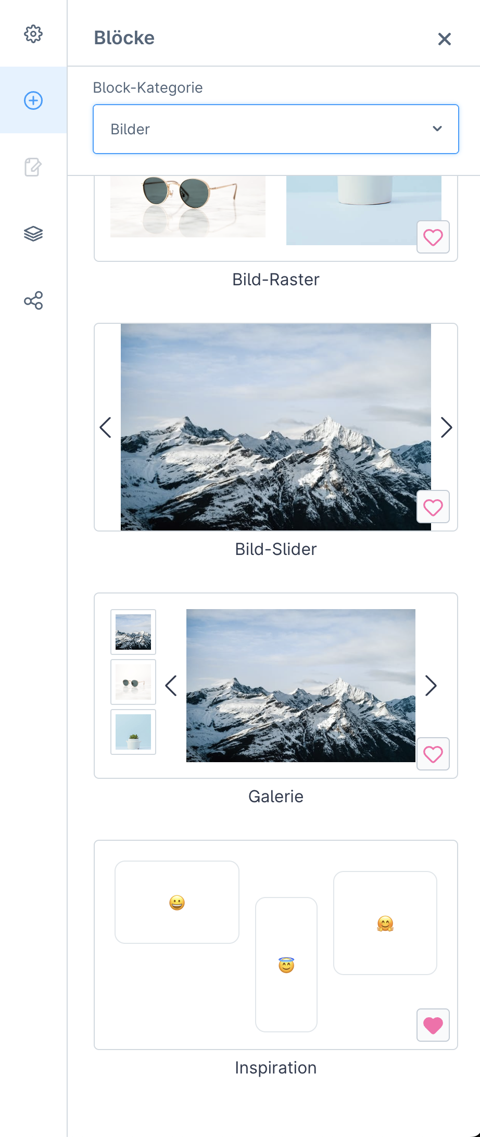Click next arrow in Galerie preview
Screen dimensions: 480x1137
click(431, 686)
